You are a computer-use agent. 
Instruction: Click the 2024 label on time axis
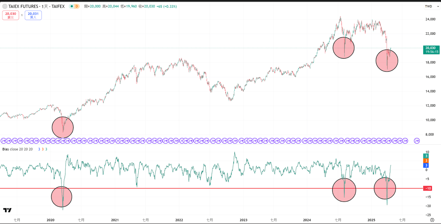point(307,220)
